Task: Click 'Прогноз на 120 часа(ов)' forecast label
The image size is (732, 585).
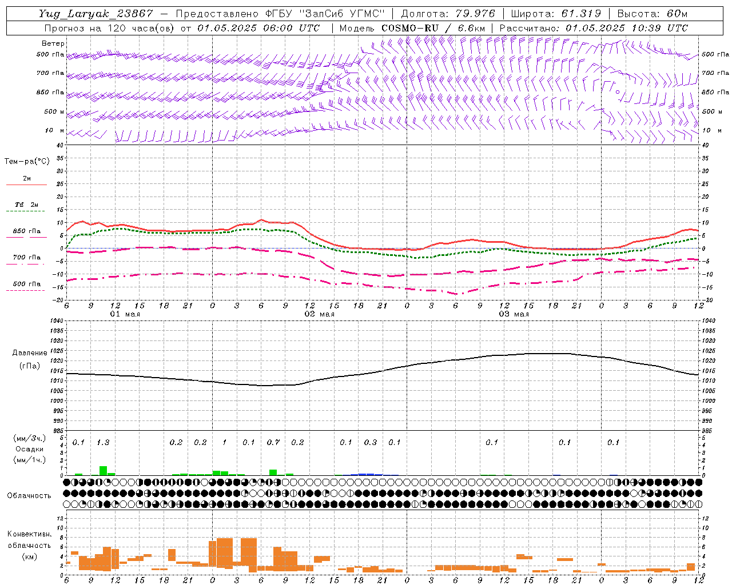Action: click(110, 28)
